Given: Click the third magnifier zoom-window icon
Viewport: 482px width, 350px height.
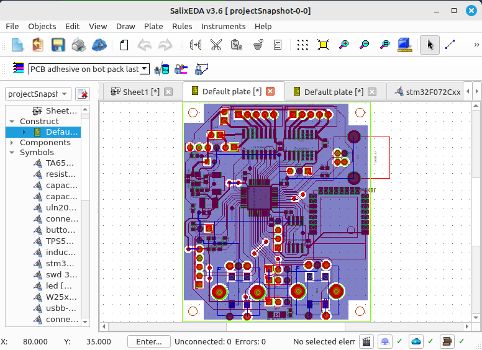Looking at the screenshot, I should point(384,45).
